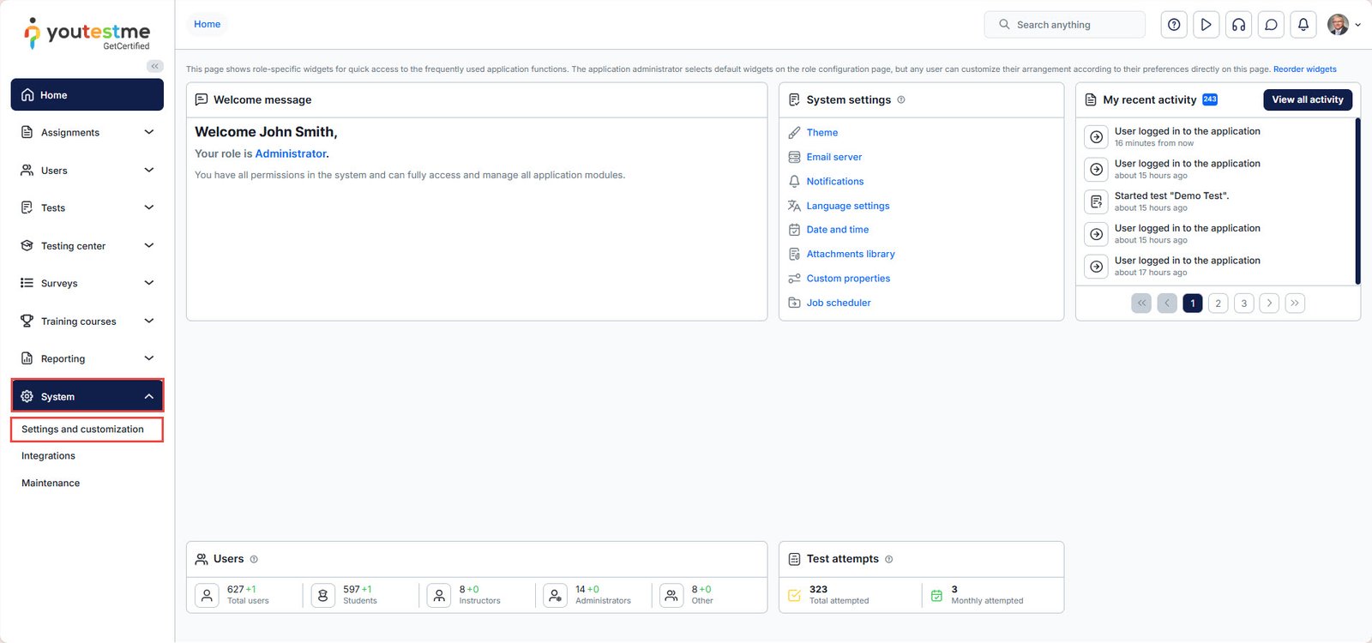This screenshot has height=643, width=1372.
Task: Open notifications bell in top bar
Action: click(x=1303, y=25)
